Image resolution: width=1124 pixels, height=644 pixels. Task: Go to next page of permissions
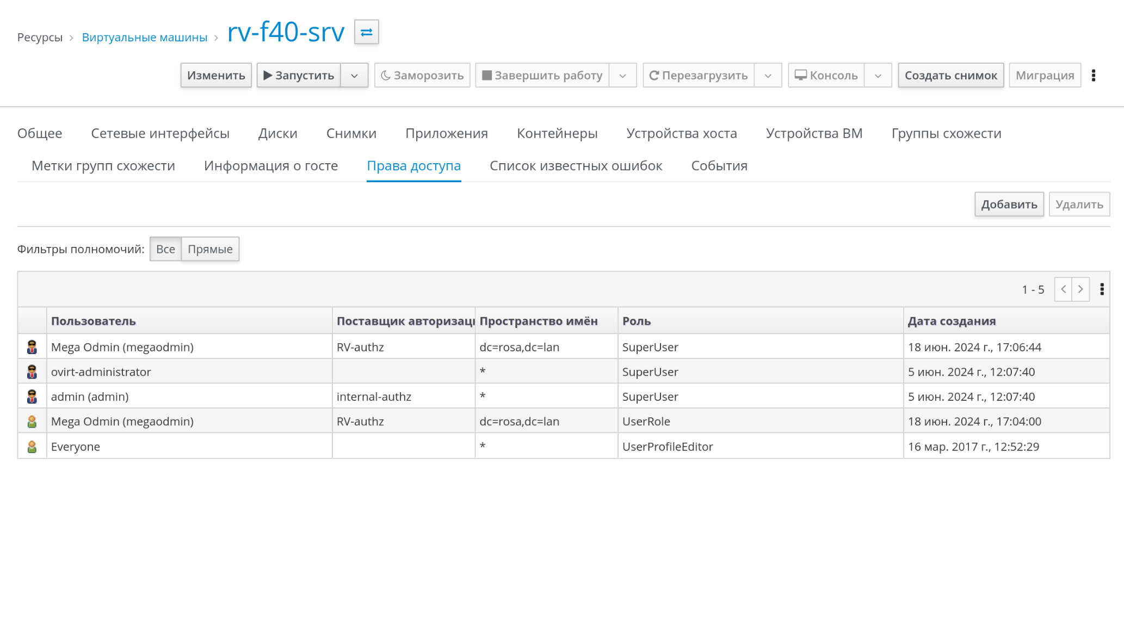1080,289
